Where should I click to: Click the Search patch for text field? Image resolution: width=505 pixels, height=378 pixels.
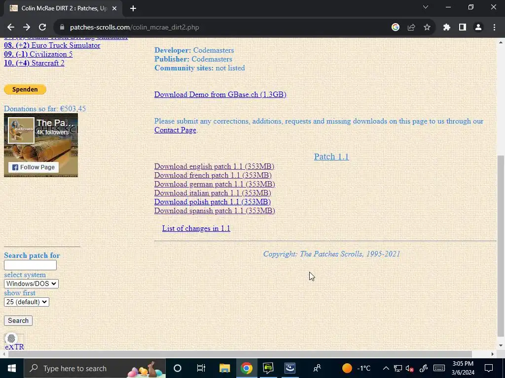[x=30, y=265]
